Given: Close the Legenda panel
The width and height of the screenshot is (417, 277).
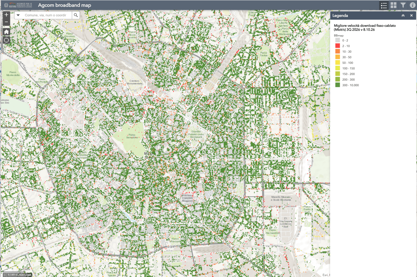Looking at the screenshot, I should 411,16.
